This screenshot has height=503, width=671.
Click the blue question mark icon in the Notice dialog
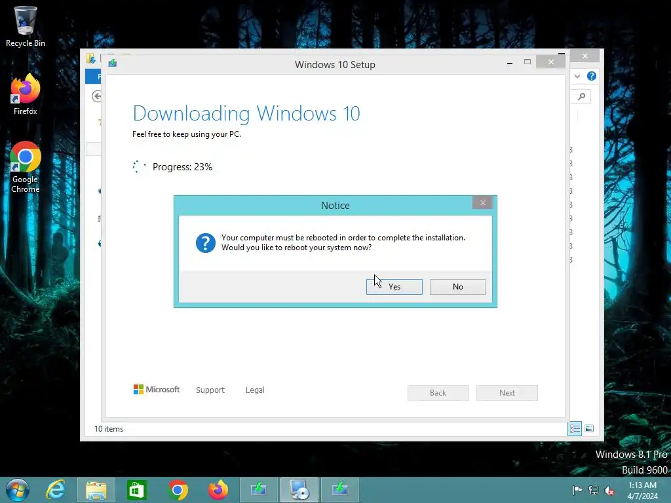click(205, 243)
